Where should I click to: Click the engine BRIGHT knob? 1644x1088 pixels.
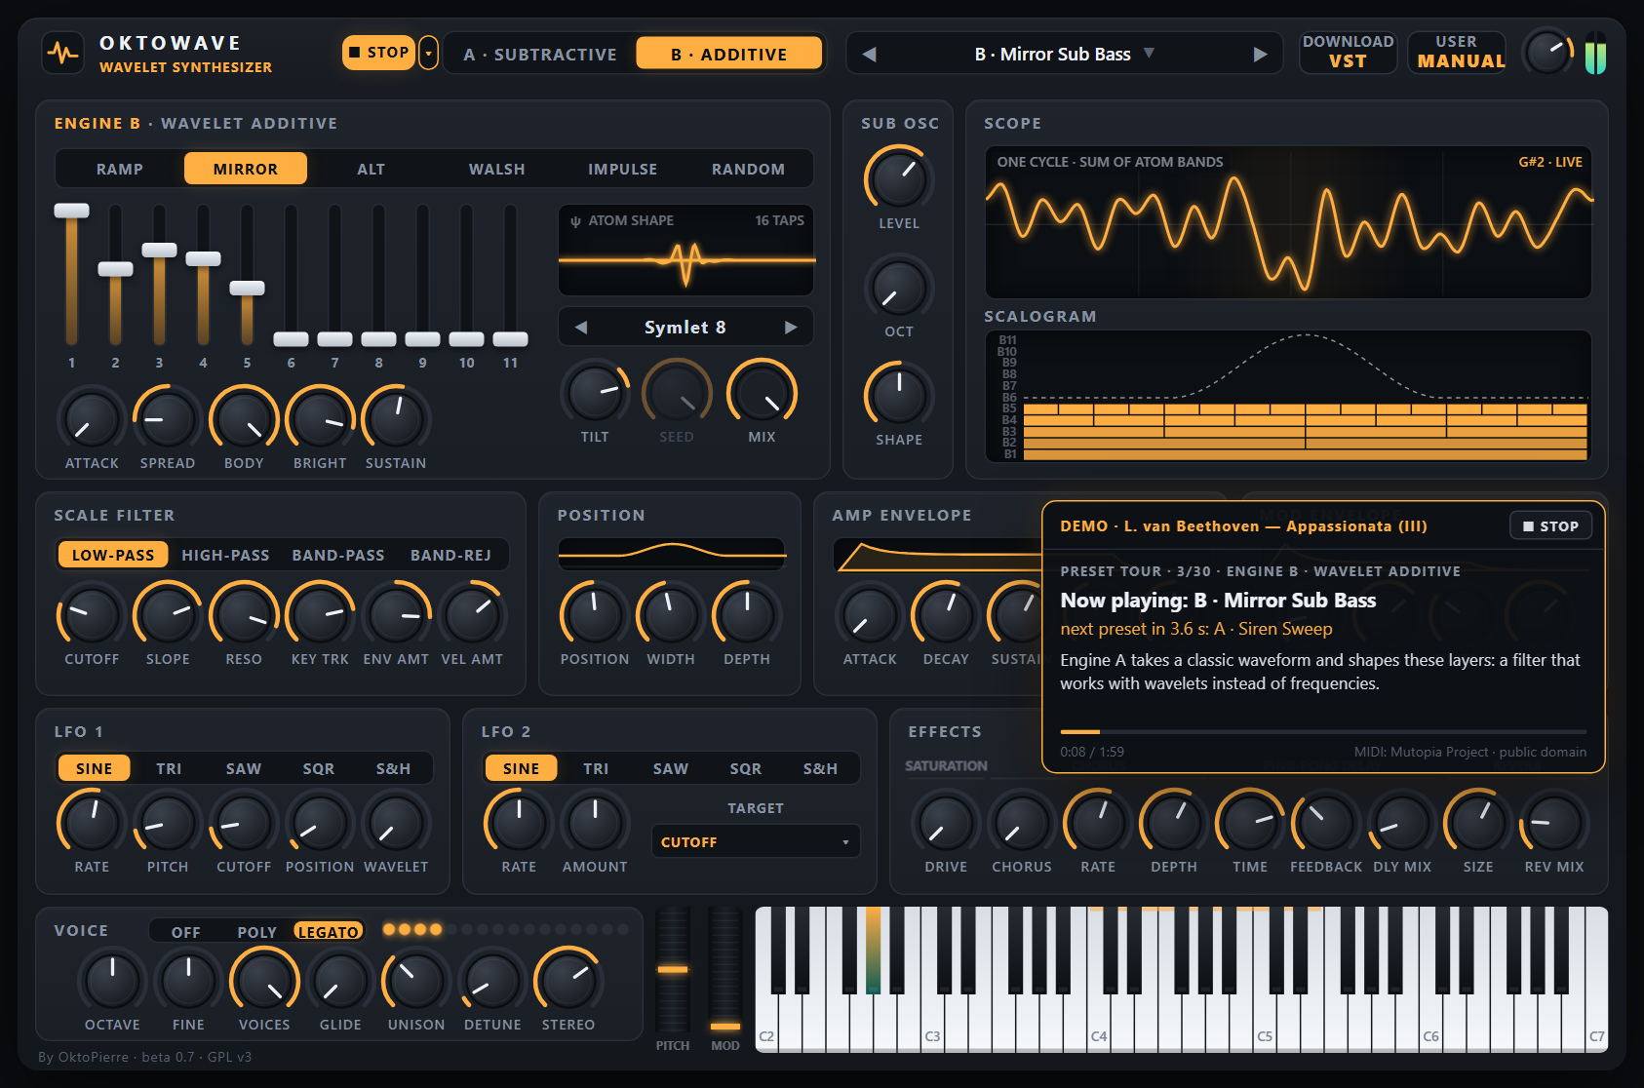click(x=320, y=419)
